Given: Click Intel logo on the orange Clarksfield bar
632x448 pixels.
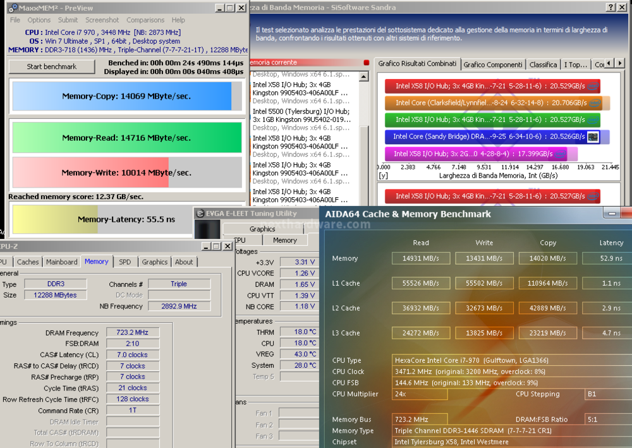Looking at the screenshot, I should [x=595, y=103].
